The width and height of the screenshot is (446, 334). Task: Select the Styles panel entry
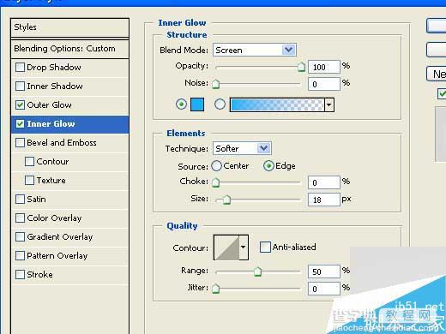pos(69,27)
